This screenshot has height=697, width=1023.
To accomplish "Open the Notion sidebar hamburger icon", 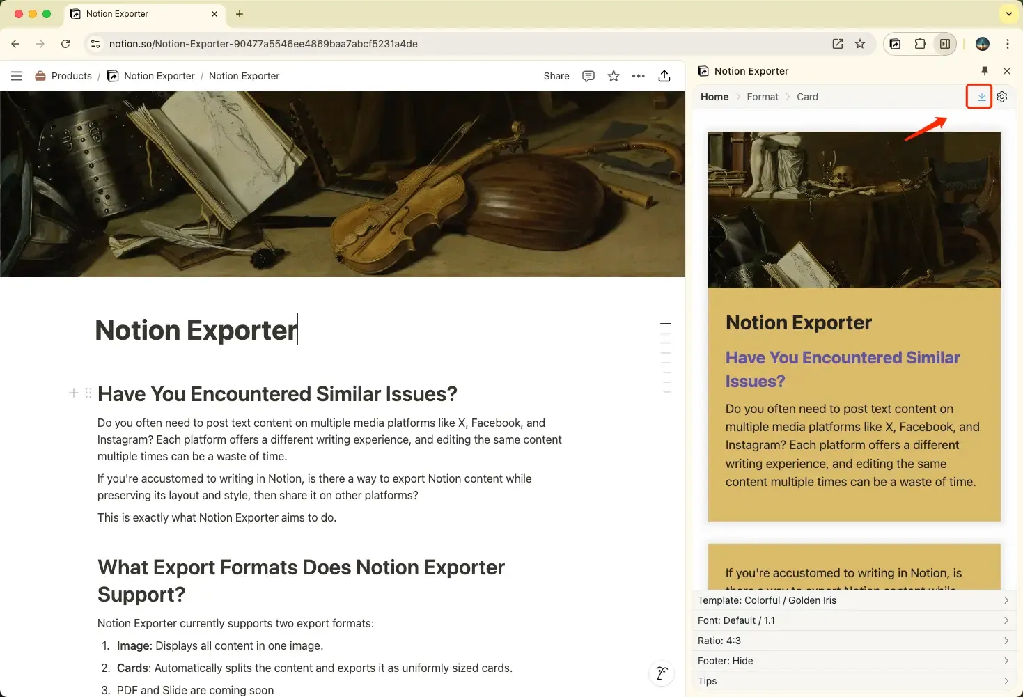I will tap(16, 76).
